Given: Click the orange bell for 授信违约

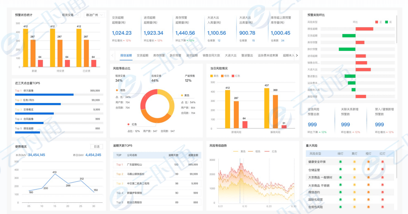Looking at the screenshot, I should (368, 192).
